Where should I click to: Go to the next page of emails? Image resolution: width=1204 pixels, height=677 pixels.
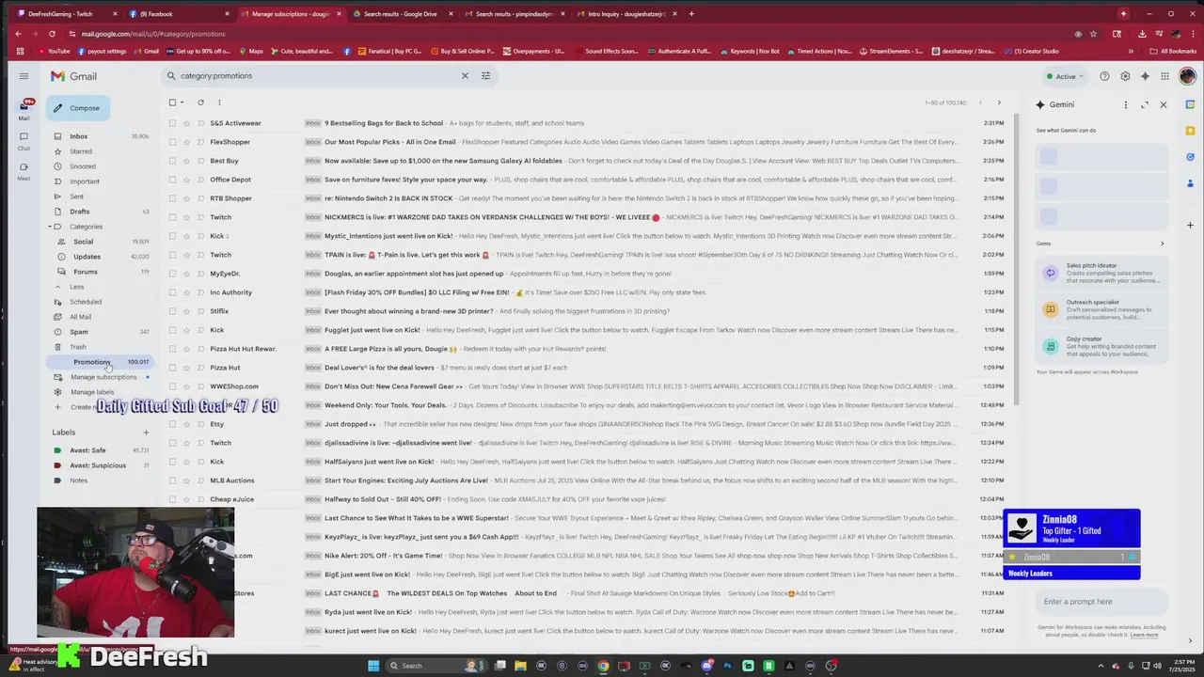pos(999,102)
